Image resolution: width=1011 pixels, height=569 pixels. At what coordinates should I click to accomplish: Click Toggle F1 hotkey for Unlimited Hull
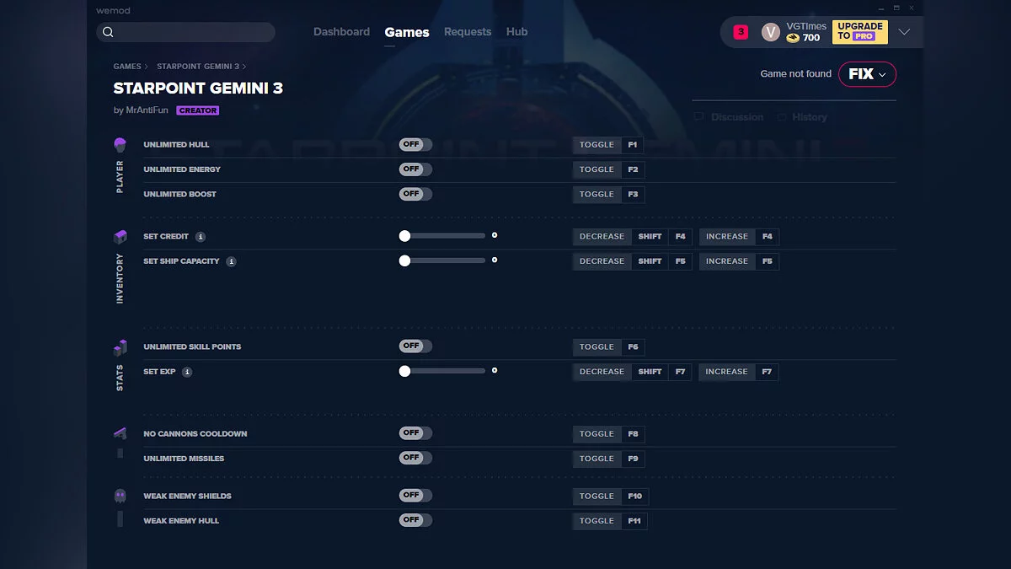[x=608, y=145]
